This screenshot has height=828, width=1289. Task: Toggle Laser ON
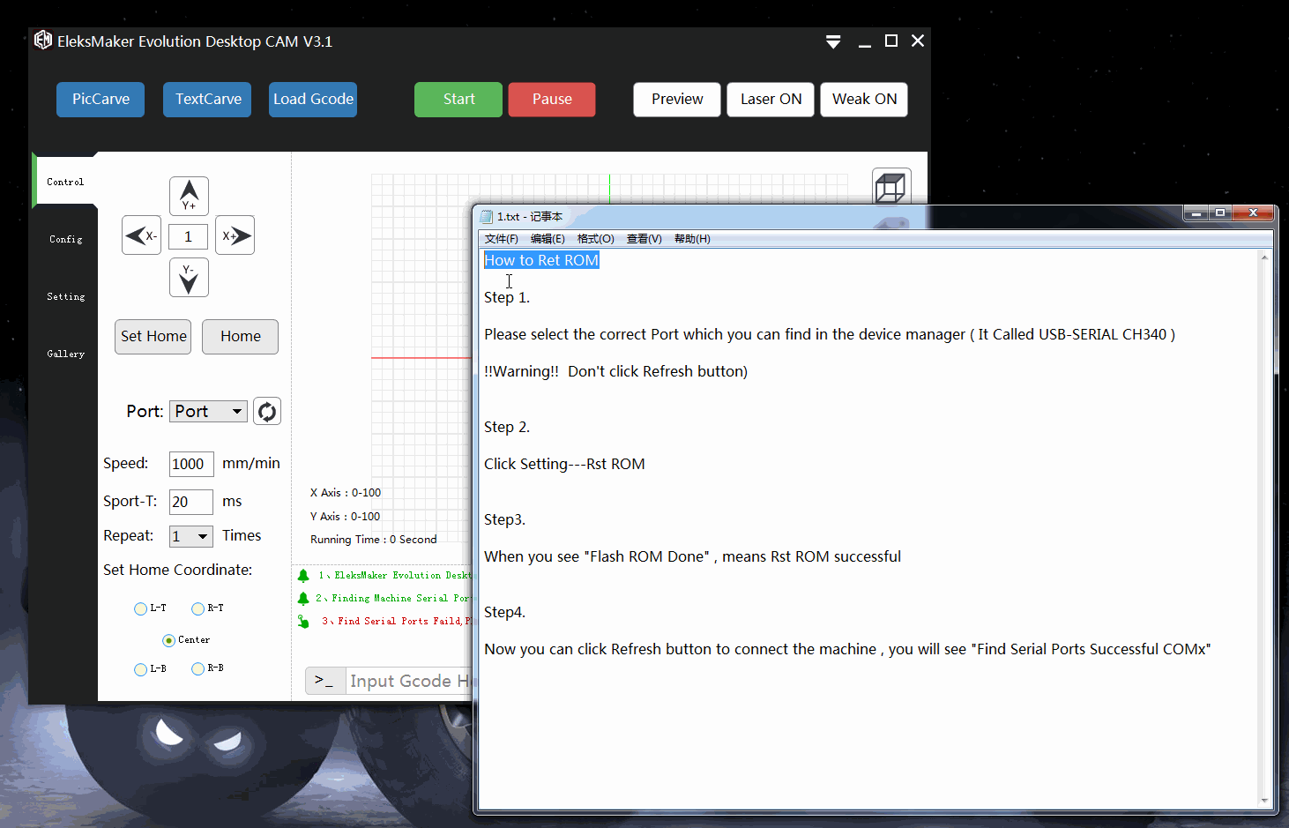click(x=771, y=100)
